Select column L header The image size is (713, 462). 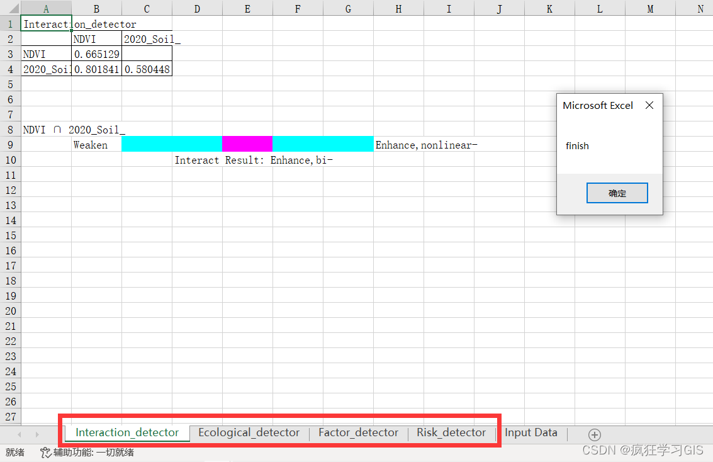tap(600, 9)
